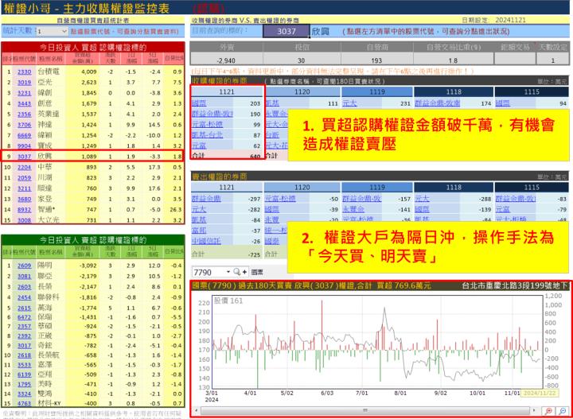Click 群益金鼎 broker in 1121 sellers column
Screen dimensions: 573x419
coord(206,199)
